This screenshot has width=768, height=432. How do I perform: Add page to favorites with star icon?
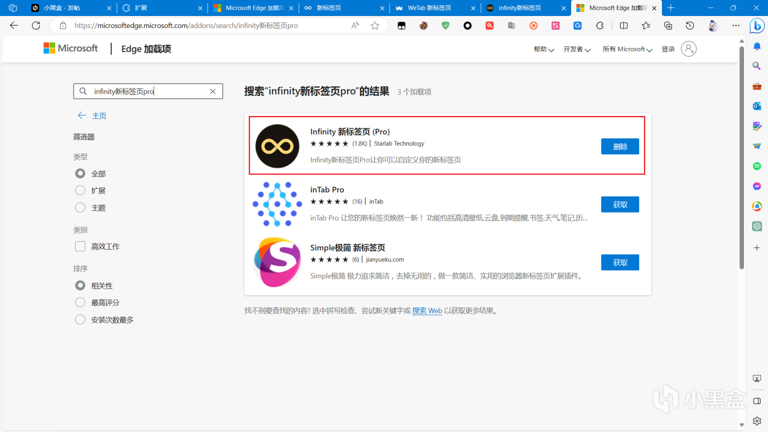[375, 26]
